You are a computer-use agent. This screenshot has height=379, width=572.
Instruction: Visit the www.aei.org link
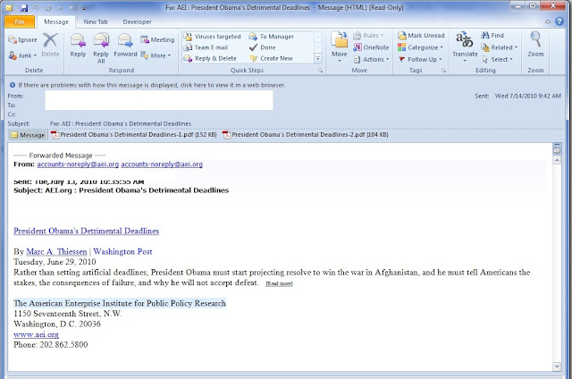click(36, 334)
